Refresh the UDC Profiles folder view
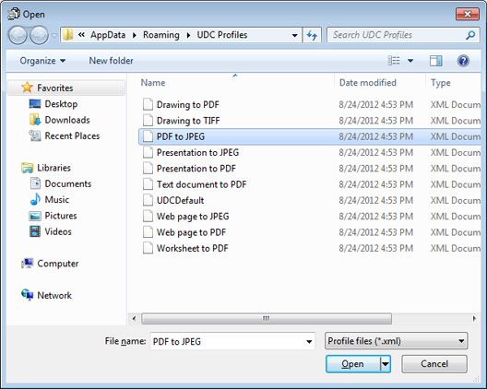 coord(312,35)
